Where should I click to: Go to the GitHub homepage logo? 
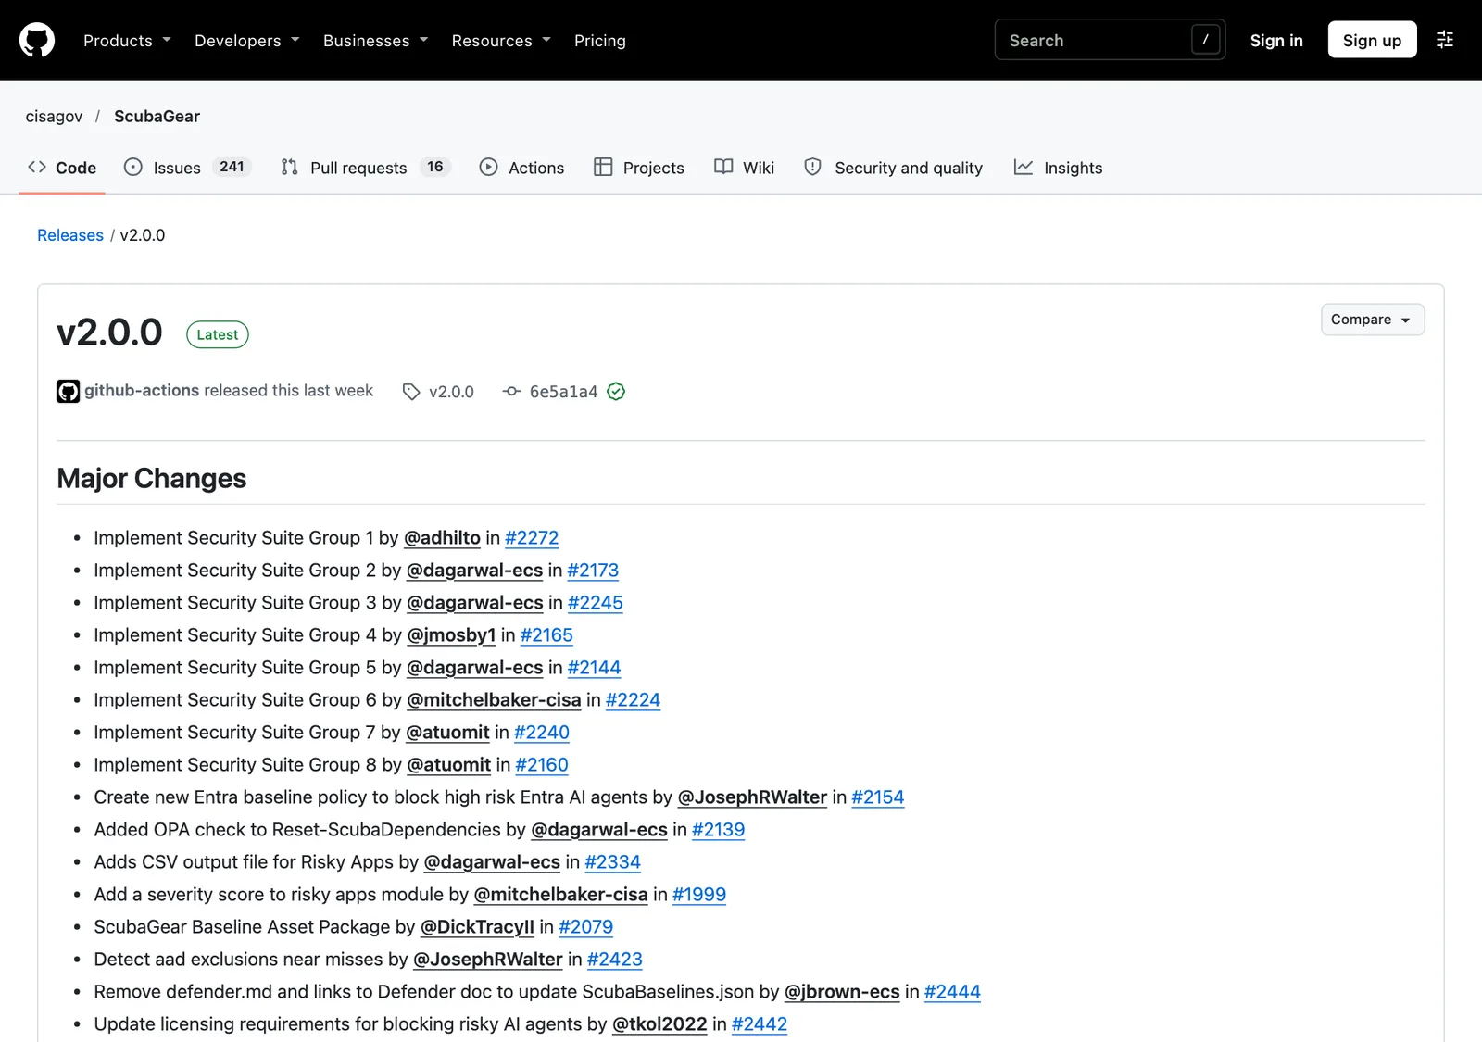[x=37, y=40]
